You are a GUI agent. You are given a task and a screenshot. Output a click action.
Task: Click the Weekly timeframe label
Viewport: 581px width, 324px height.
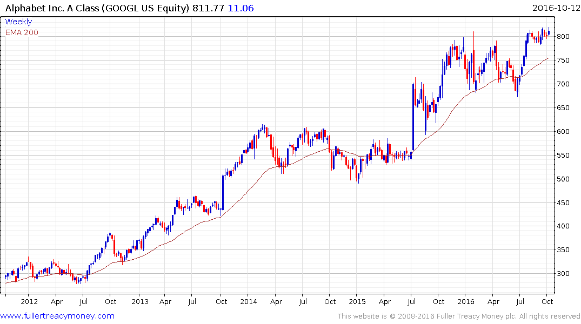point(18,22)
